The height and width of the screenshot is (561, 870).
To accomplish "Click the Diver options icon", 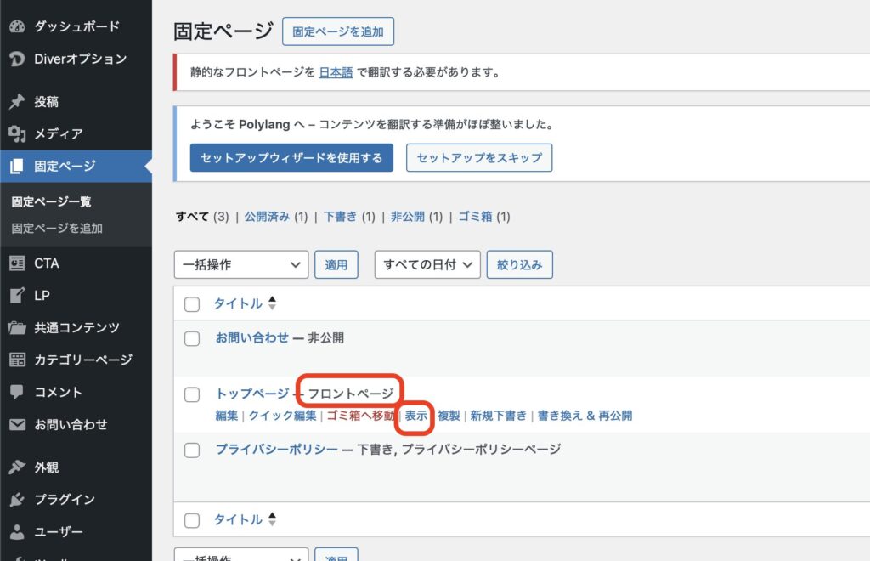I will tap(17, 59).
